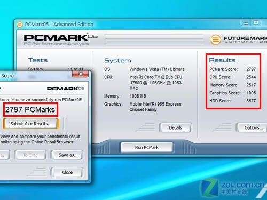Open system Details... button
267x200 pixels.
[x=176, y=127]
